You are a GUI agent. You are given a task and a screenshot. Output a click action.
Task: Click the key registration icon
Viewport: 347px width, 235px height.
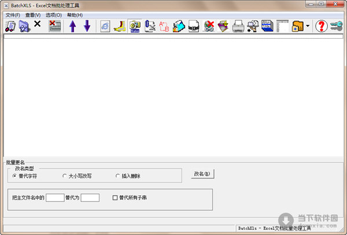pos(337,27)
